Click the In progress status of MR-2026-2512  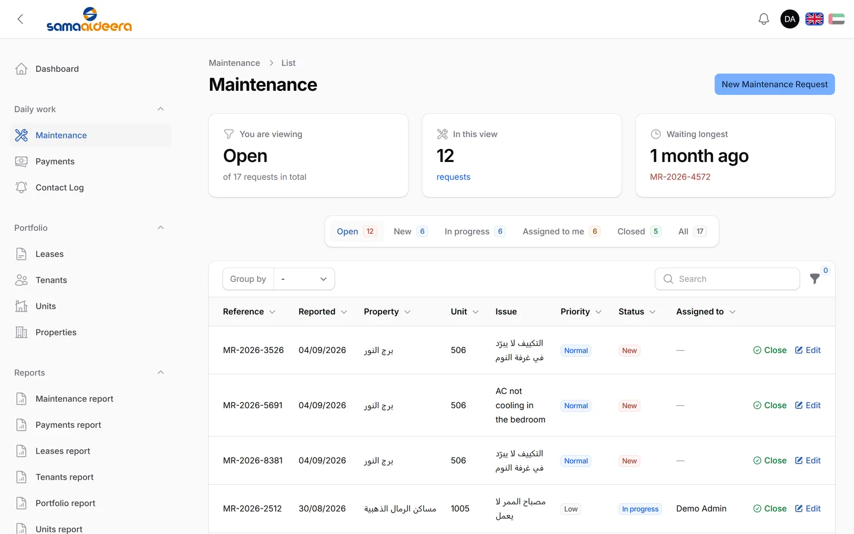tap(640, 509)
